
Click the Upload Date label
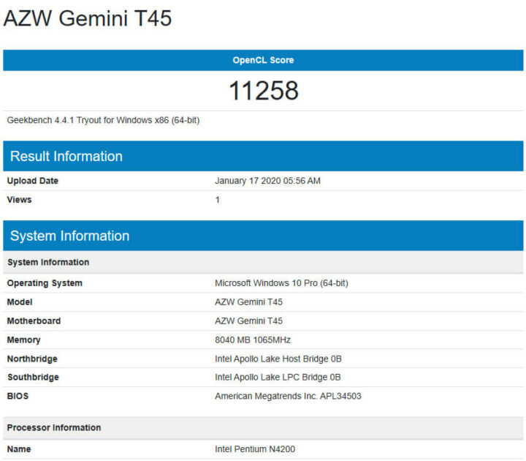(33, 181)
